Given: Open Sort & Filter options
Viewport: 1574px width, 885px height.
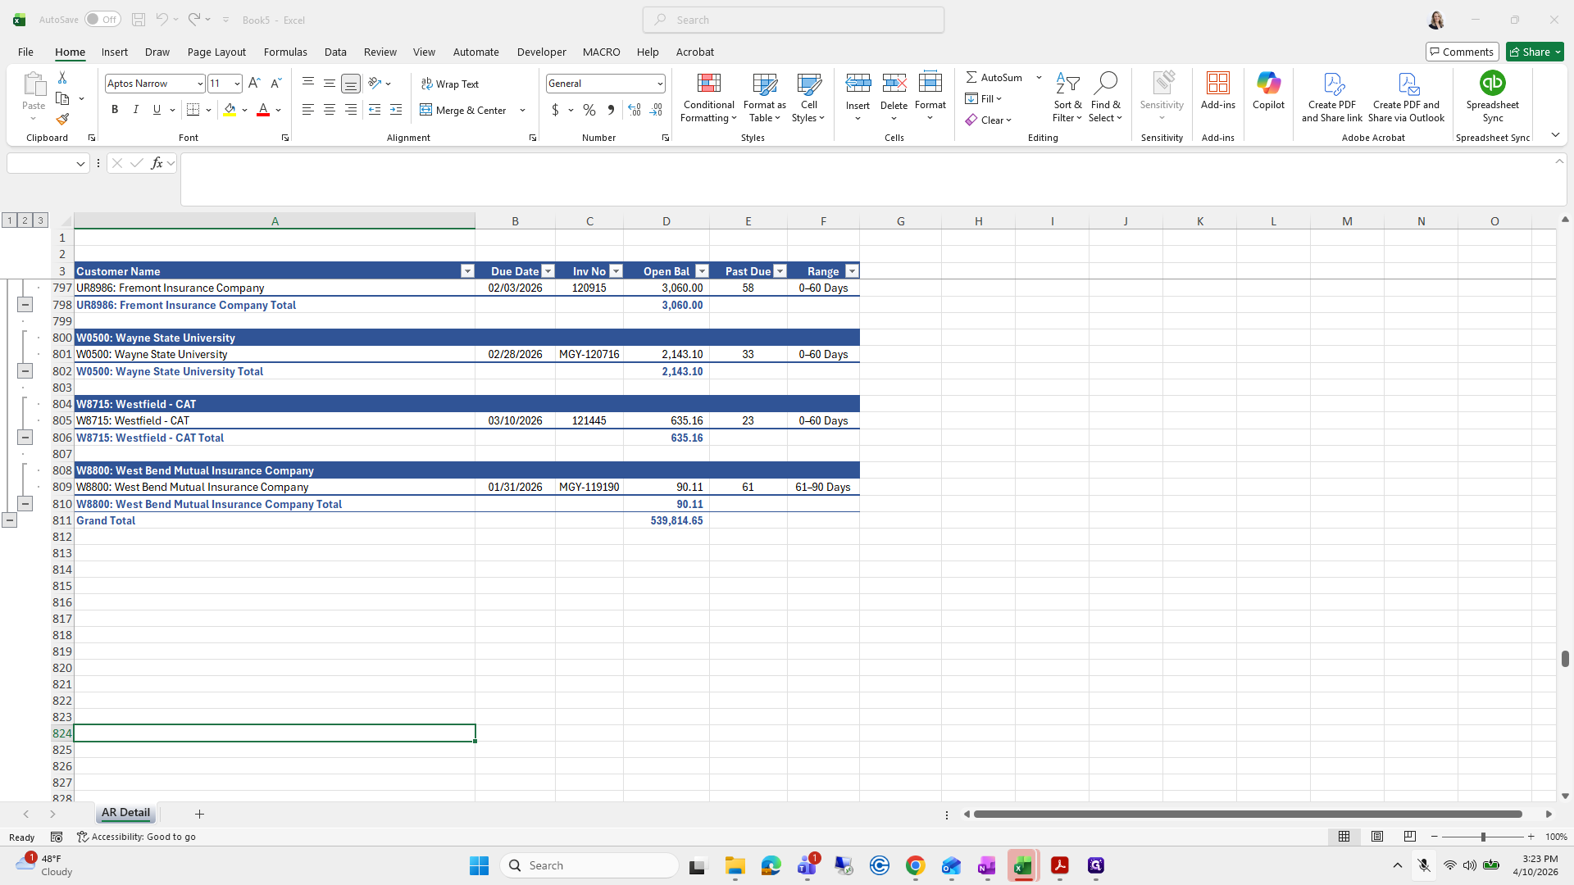Looking at the screenshot, I should click(x=1067, y=98).
